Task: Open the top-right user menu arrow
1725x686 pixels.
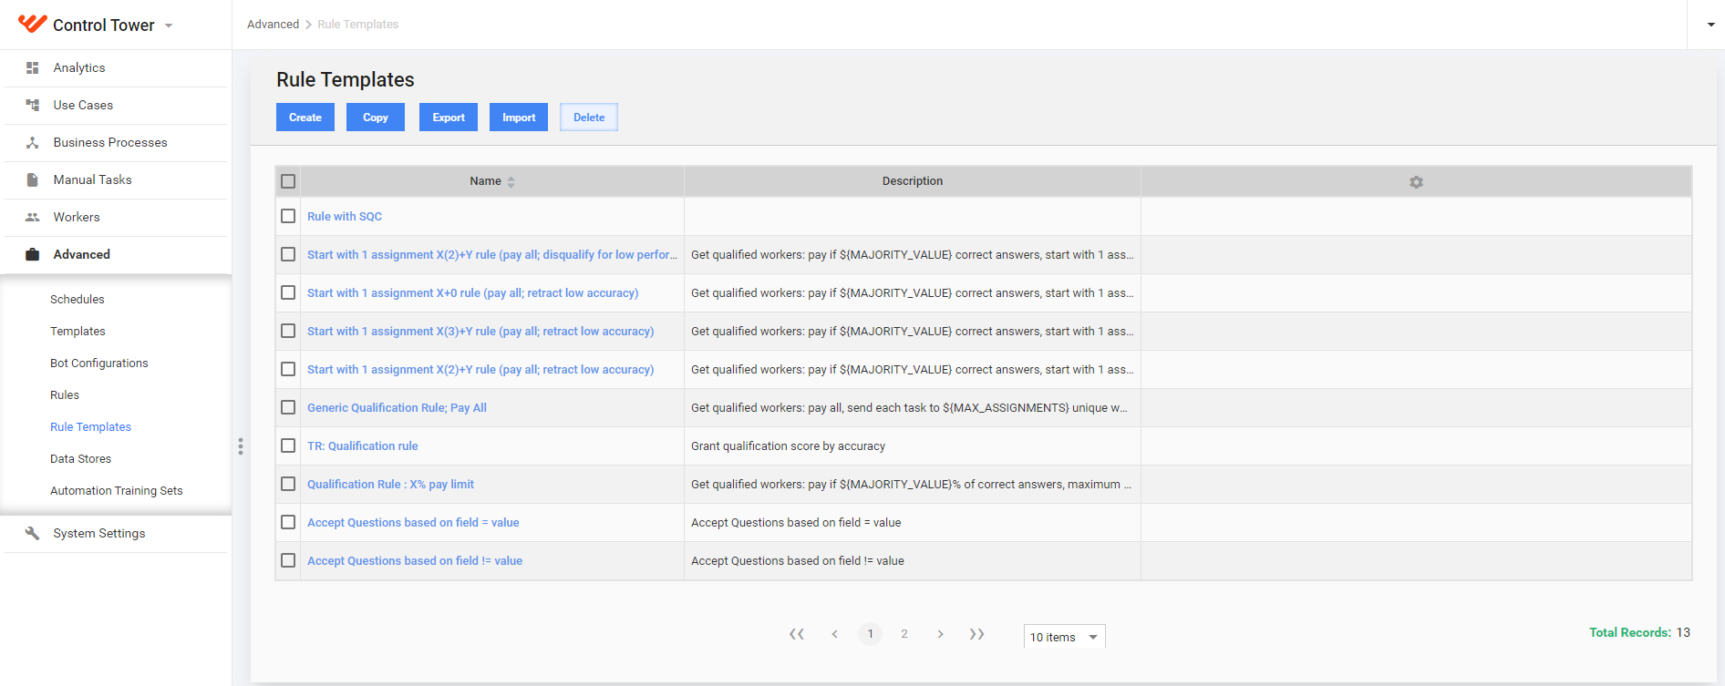Action: click(1711, 25)
